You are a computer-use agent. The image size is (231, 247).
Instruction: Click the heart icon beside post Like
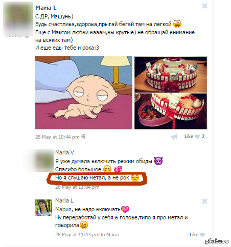197,137
